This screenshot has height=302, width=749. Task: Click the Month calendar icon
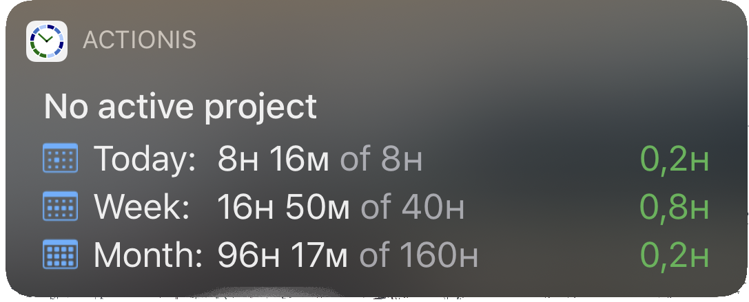point(60,254)
